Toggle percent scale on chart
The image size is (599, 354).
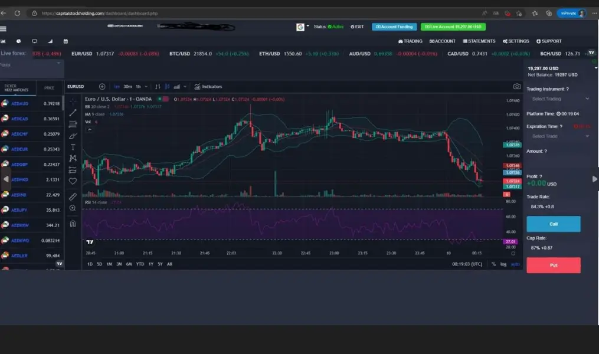(493, 264)
